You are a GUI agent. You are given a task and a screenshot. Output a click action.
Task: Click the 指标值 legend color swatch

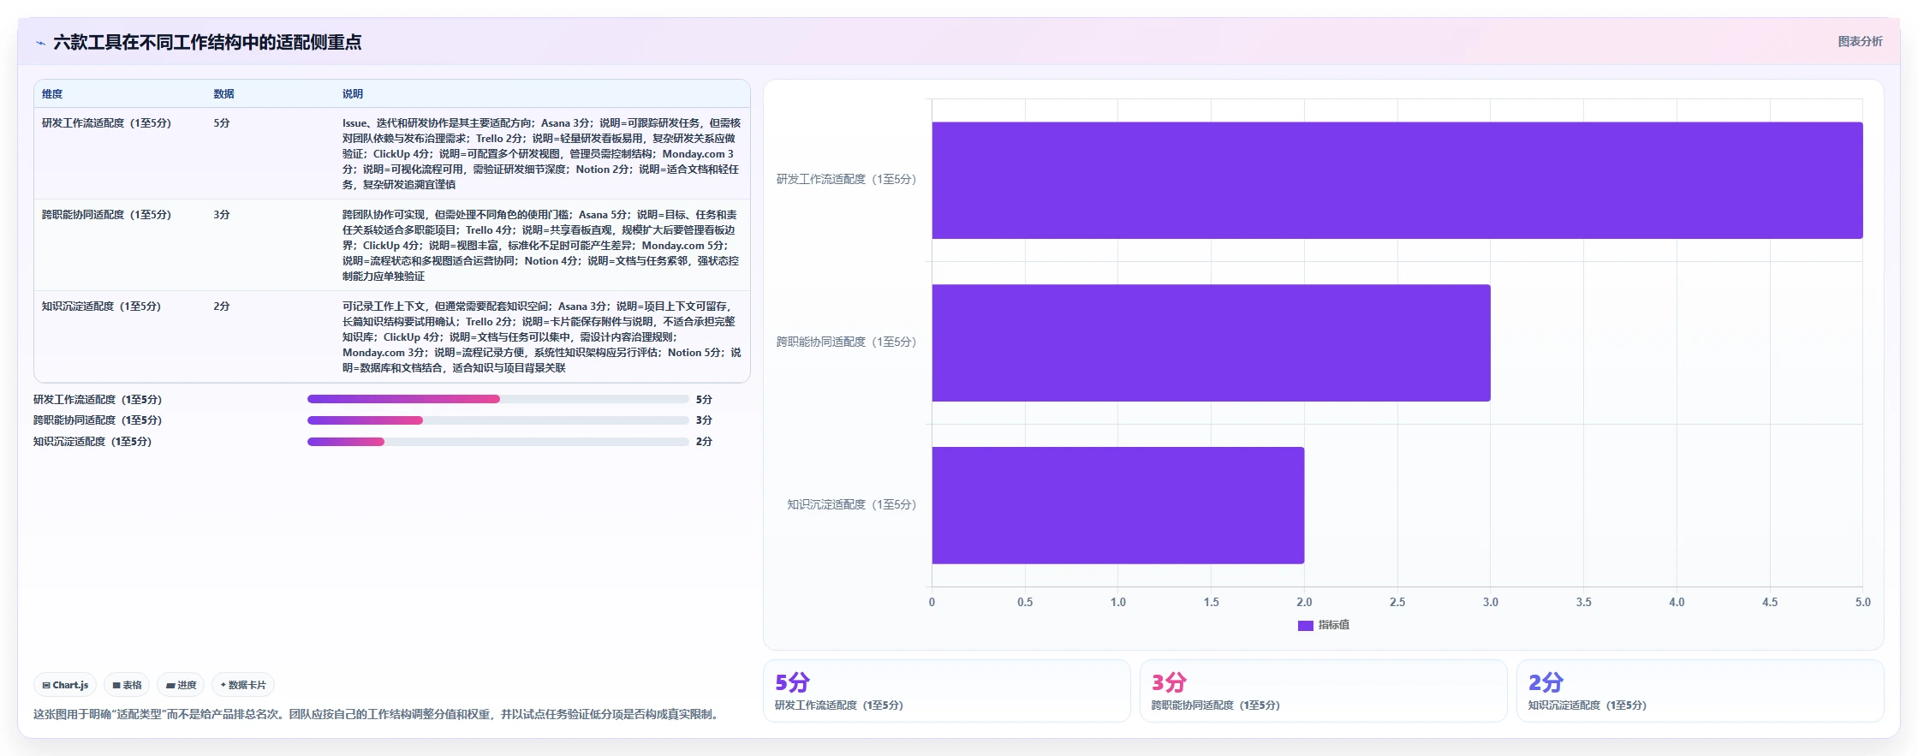click(x=1305, y=626)
